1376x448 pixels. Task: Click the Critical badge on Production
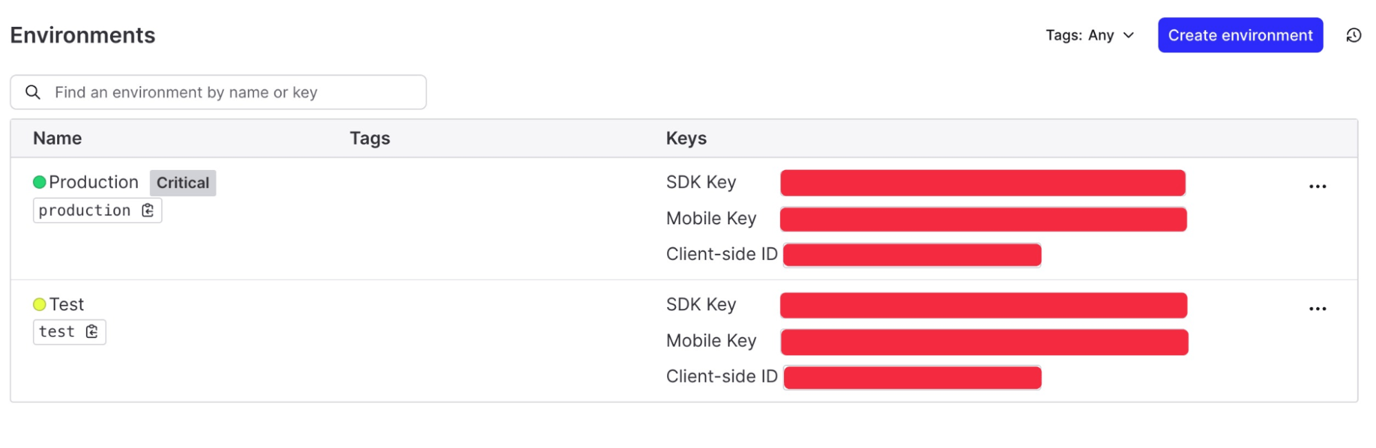(182, 183)
